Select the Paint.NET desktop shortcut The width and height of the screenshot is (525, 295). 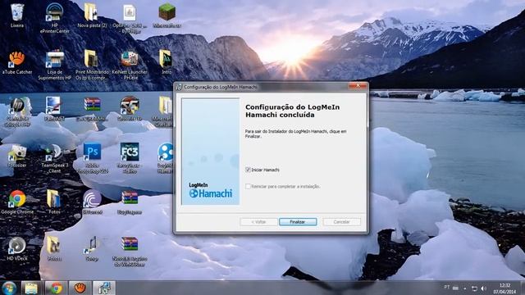coord(54,108)
